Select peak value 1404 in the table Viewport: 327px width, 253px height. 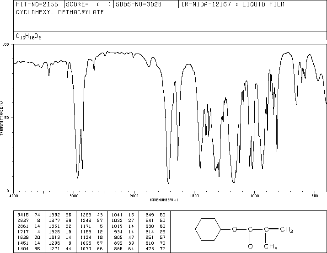[x=23, y=248]
